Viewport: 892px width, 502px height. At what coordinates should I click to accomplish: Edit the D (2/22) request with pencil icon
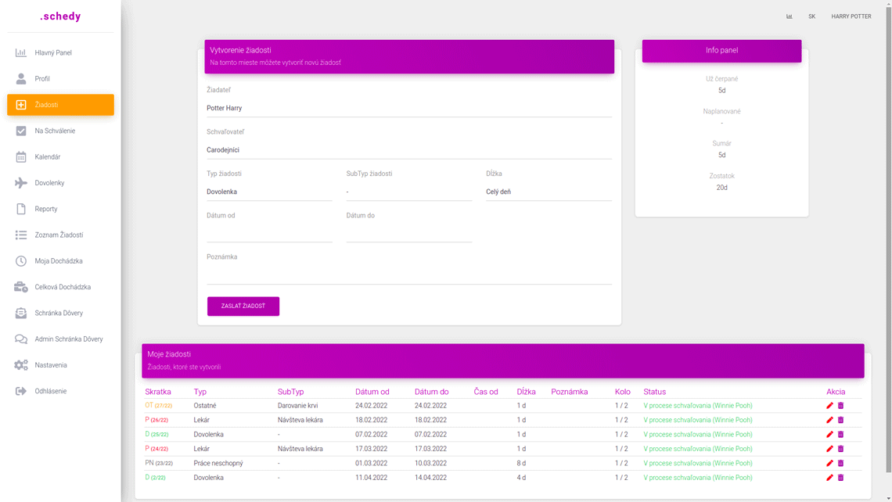[829, 478]
